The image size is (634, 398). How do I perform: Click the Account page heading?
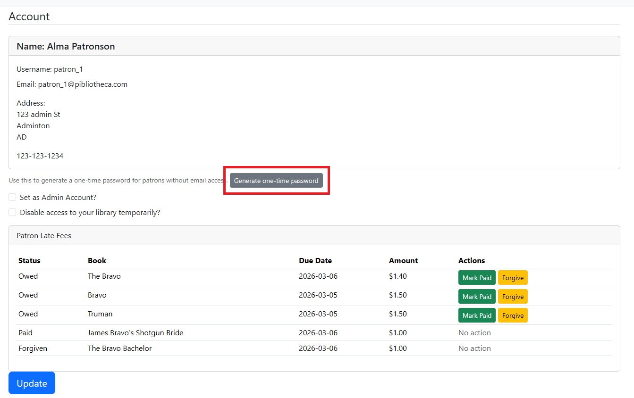[x=29, y=17]
